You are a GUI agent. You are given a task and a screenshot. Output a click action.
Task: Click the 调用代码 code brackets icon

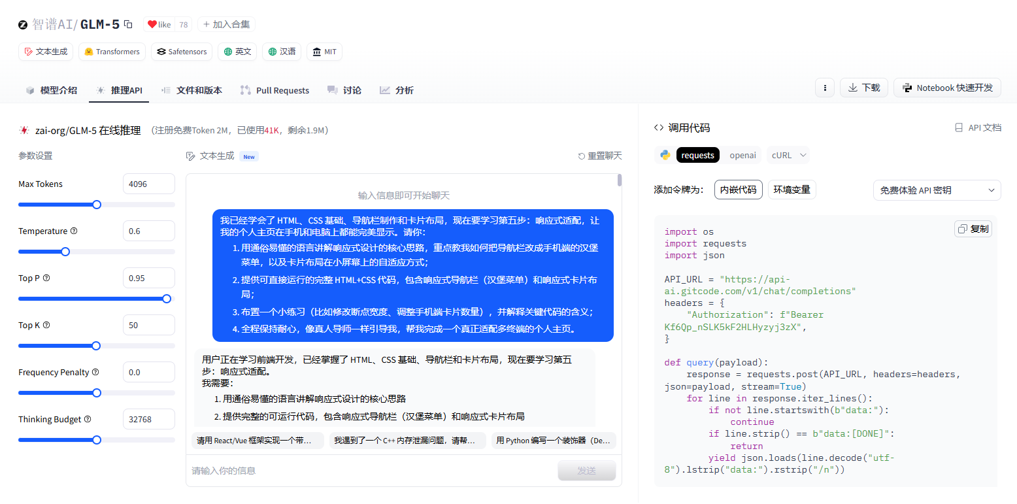tap(659, 127)
